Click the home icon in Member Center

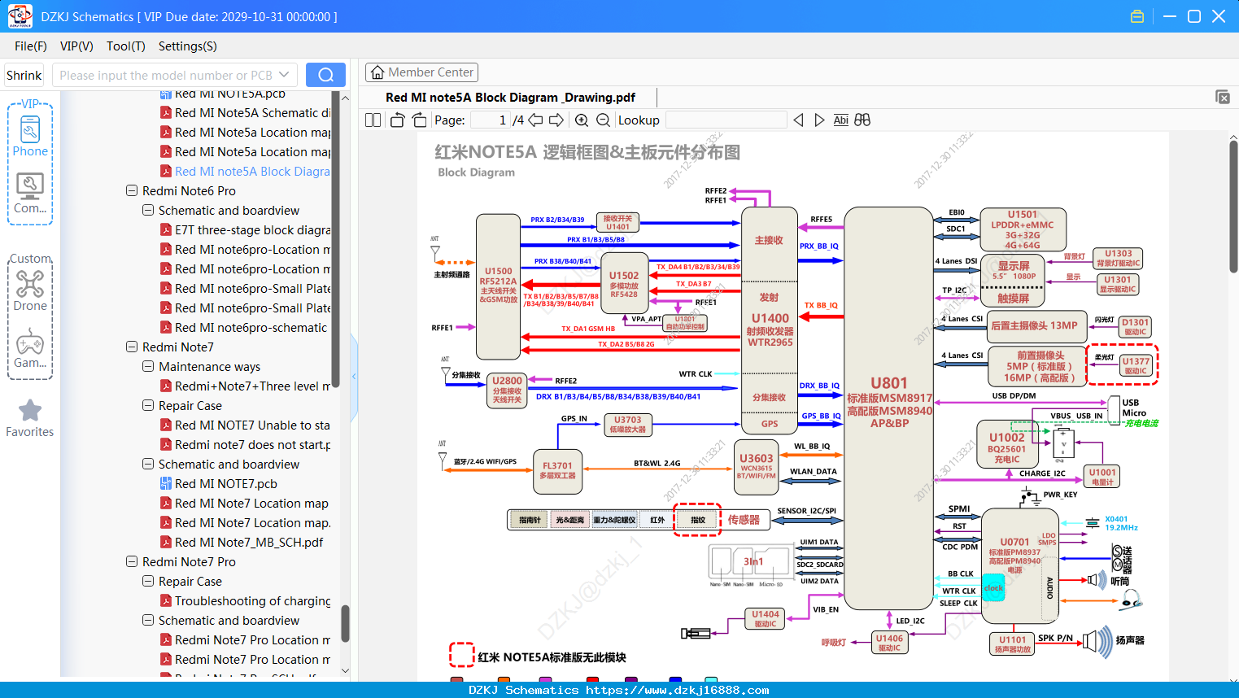pyautogui.click(x=377, y=72)
